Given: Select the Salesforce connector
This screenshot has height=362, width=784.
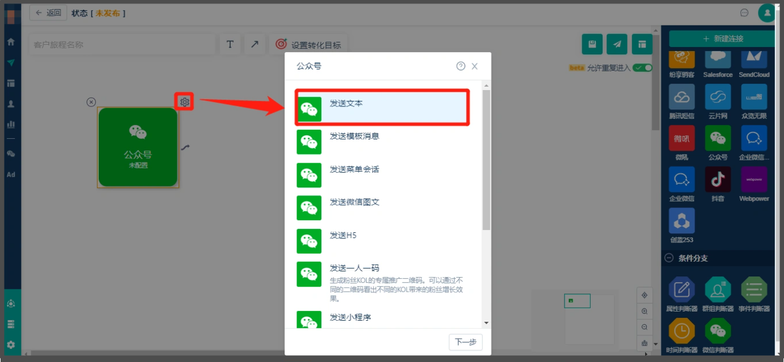Looking at the screenshot, I should click(718, 65).
